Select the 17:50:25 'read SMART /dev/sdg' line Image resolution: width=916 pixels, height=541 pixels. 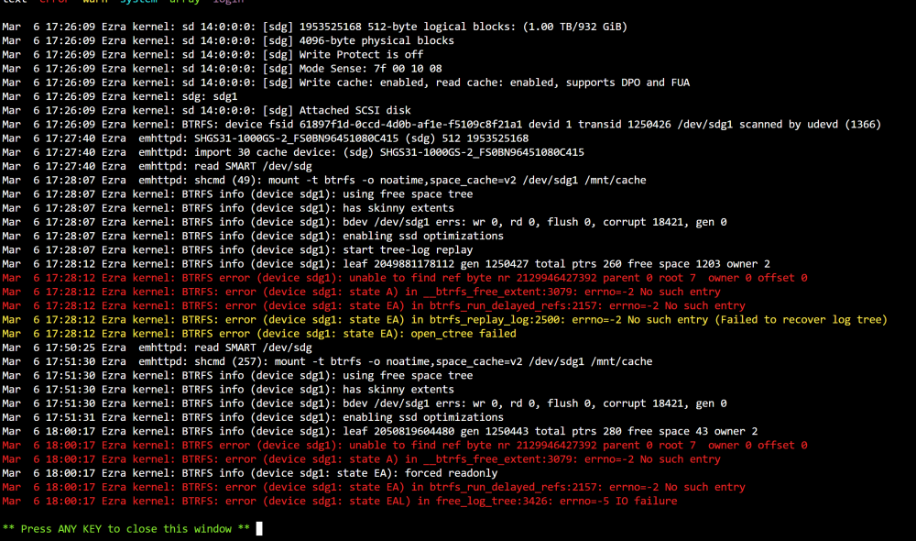click(x=158, y=348)
